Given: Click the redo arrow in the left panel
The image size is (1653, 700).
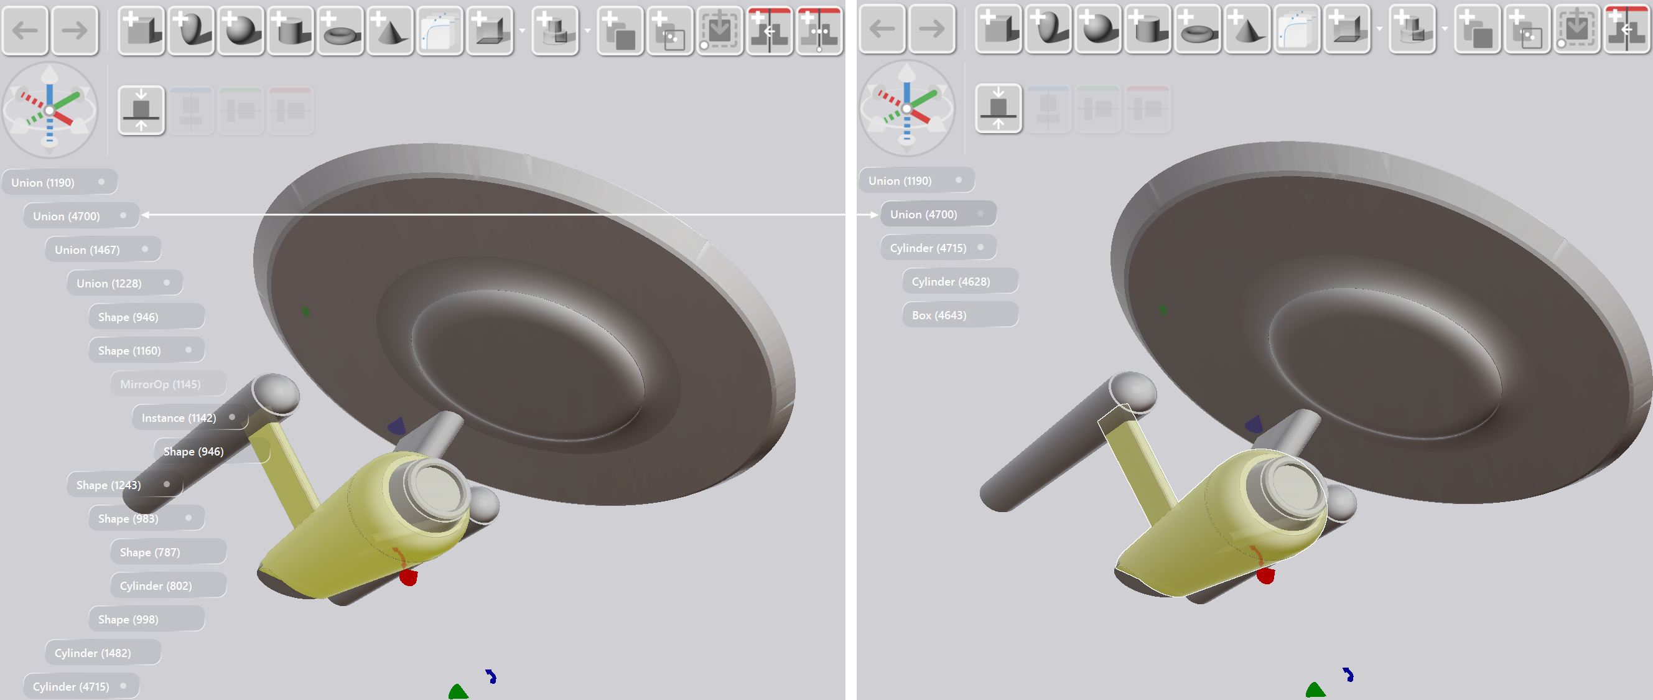Looking at the screenshot, I should click(x=75, y=30).
